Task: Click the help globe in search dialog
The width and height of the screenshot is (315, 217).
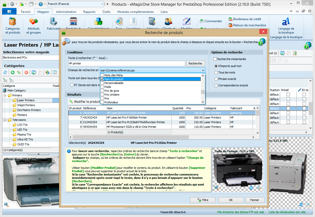Action: [262, 42]
